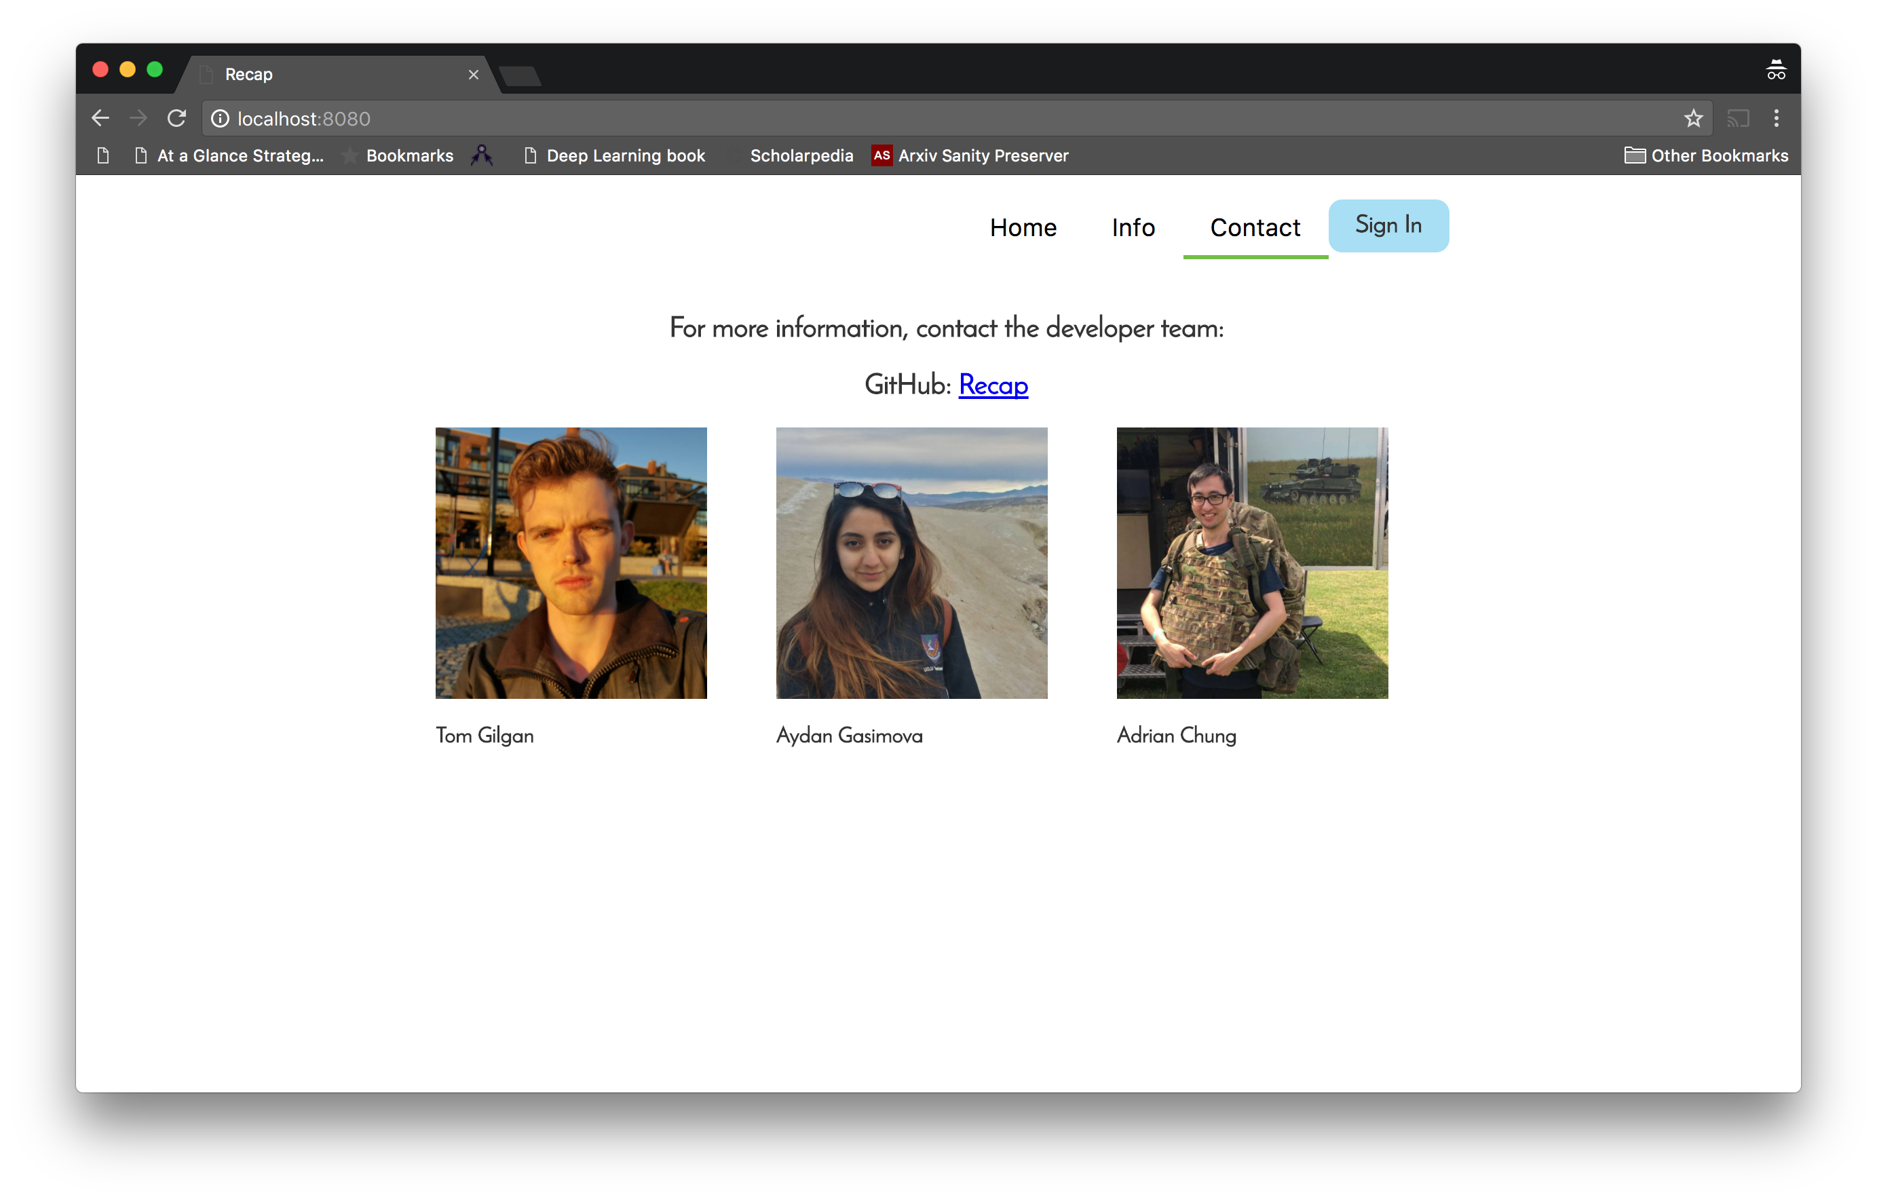1877x1201 pixels.
Task: Close the Recap browser tab
Action: point(474,75)
